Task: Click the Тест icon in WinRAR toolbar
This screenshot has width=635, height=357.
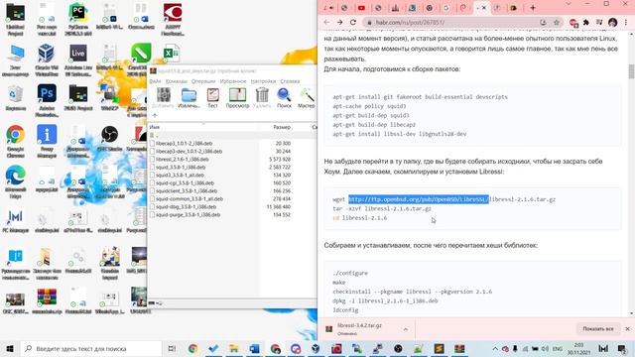Action: tap(212, 98)
